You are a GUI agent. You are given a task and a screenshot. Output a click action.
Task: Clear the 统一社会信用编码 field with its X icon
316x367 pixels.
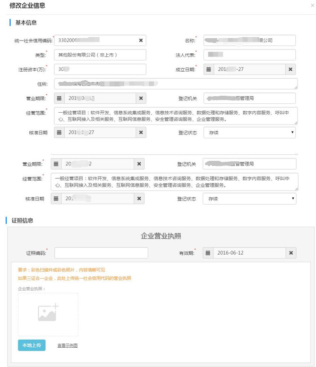coord(141,40)
